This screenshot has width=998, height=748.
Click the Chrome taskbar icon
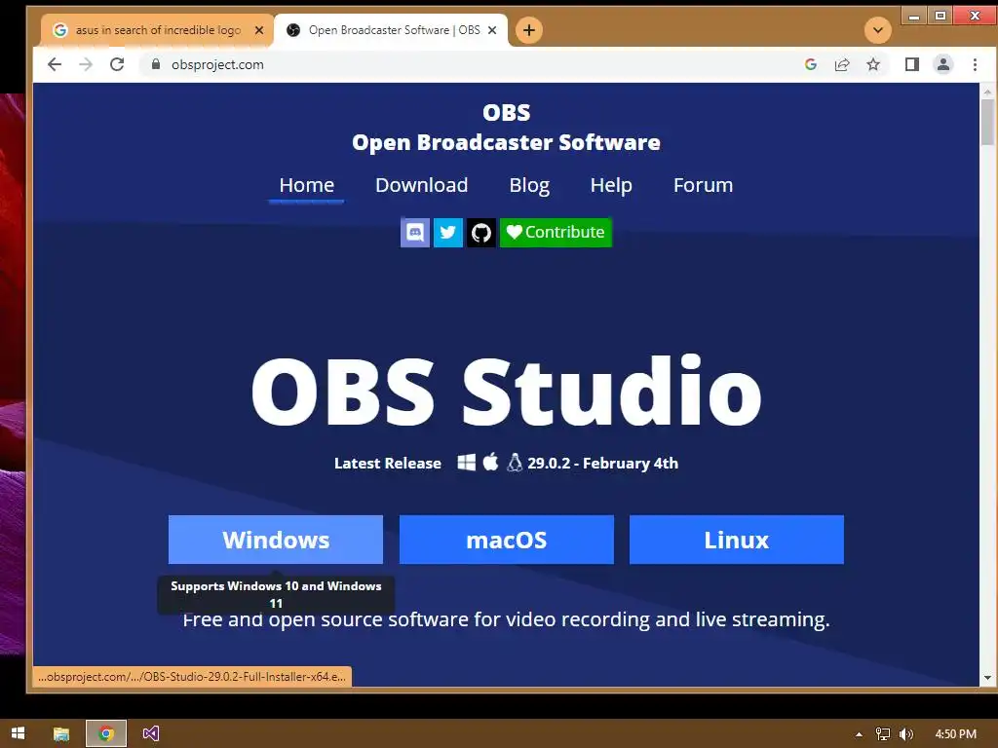pos(106,733)
